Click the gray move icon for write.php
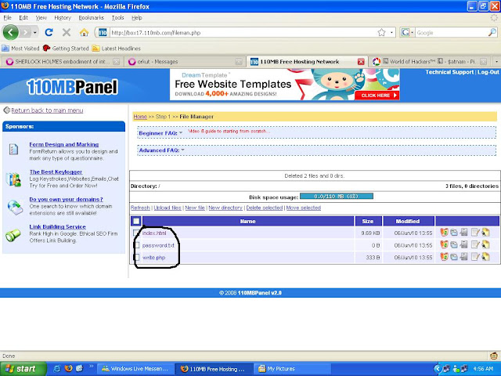 [463, 257]
